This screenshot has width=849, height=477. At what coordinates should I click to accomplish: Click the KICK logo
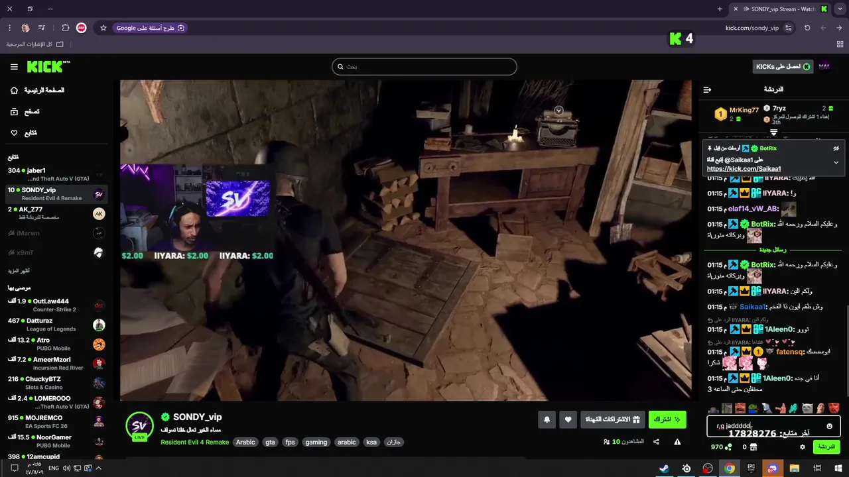tap(48, 66)
